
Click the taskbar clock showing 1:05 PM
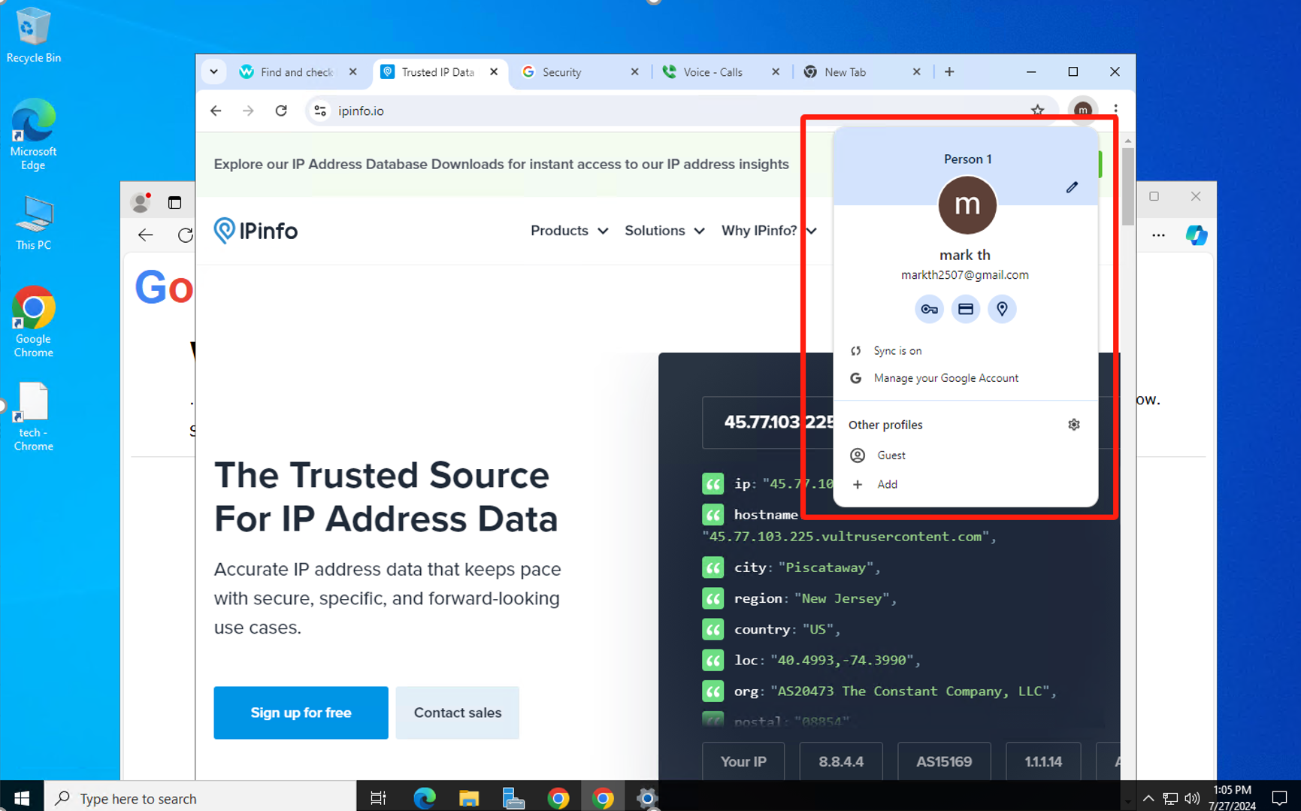tap(1233, 798)
